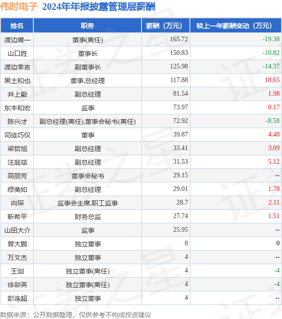Click the change value 3.09
The width and height of the screenshot is (282, 319).
point(274,148)
